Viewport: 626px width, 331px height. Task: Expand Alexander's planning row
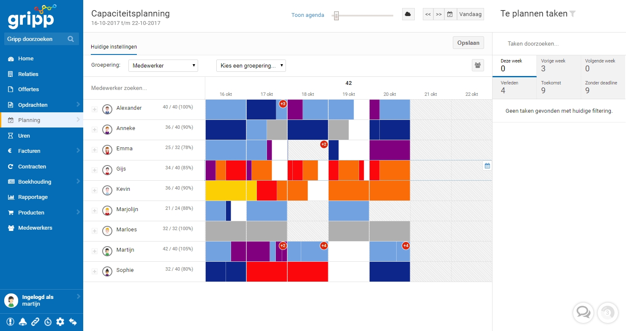point(94,108)
